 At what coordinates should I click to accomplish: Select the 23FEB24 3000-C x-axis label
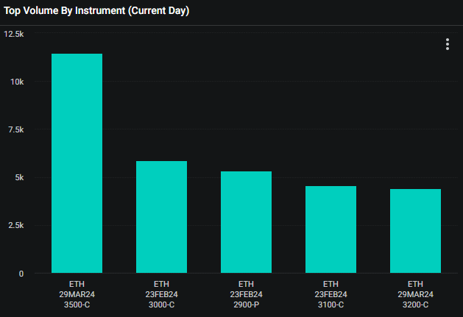point(161,294)
